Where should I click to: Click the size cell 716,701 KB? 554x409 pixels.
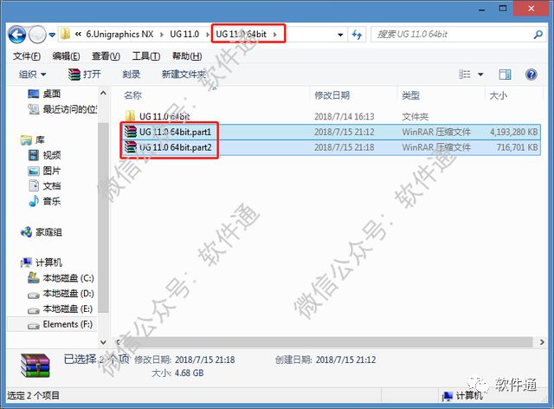pyautogui.click(x=518, y=147)
